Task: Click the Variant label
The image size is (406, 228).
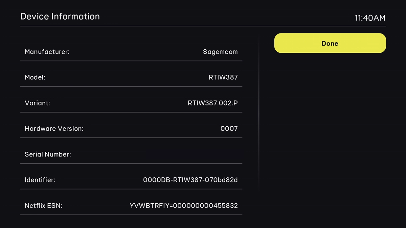Action: pyautogui.click(x=37, y=103)
